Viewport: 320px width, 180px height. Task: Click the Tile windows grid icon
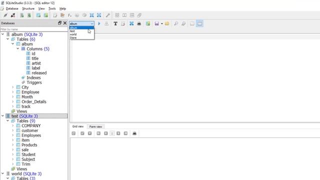pos(117,15)
